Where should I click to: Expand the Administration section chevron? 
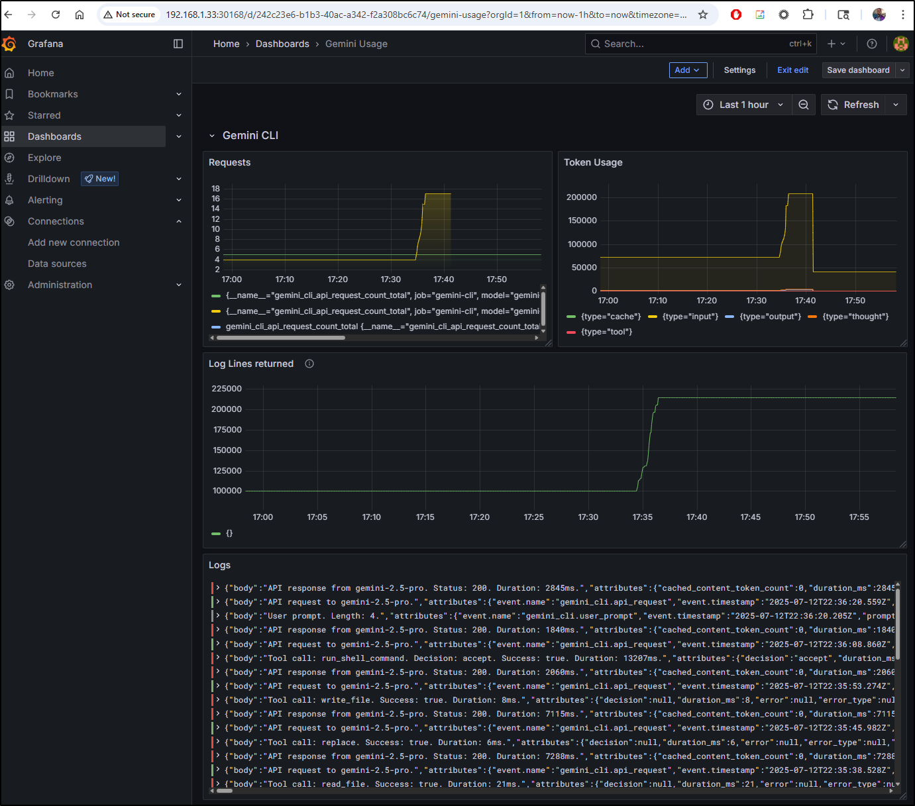[x=179, y=285]
